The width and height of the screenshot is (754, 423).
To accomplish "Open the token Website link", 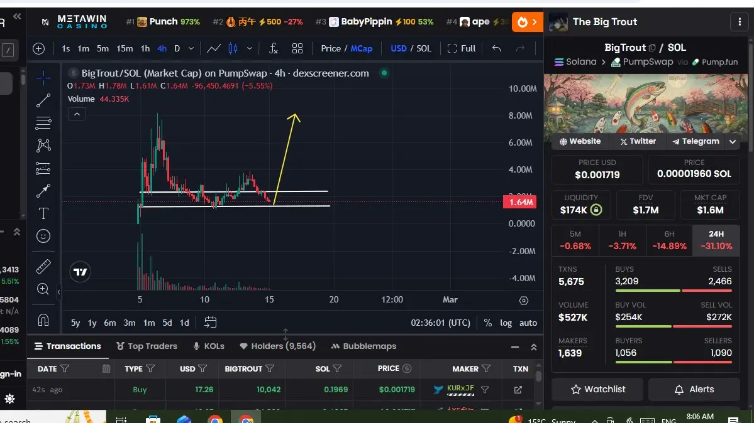I will [x=580, y=142].
